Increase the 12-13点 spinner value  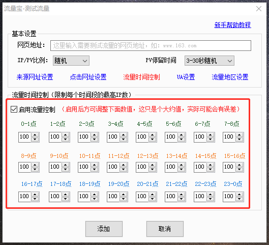click(x=153, y=165)
